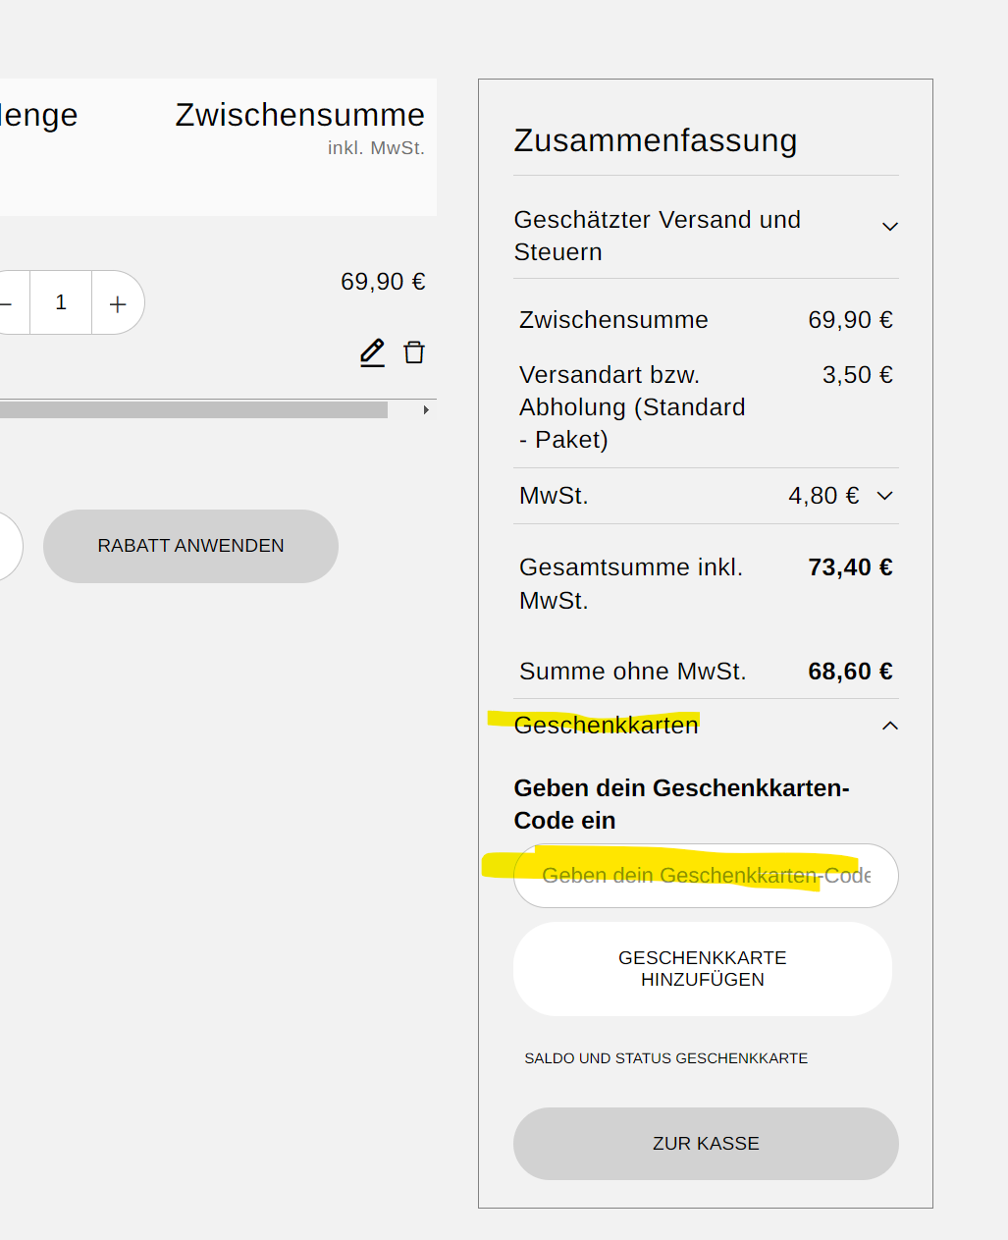
Task: Increase item quantity with the plus button
Action: (118, 303)
